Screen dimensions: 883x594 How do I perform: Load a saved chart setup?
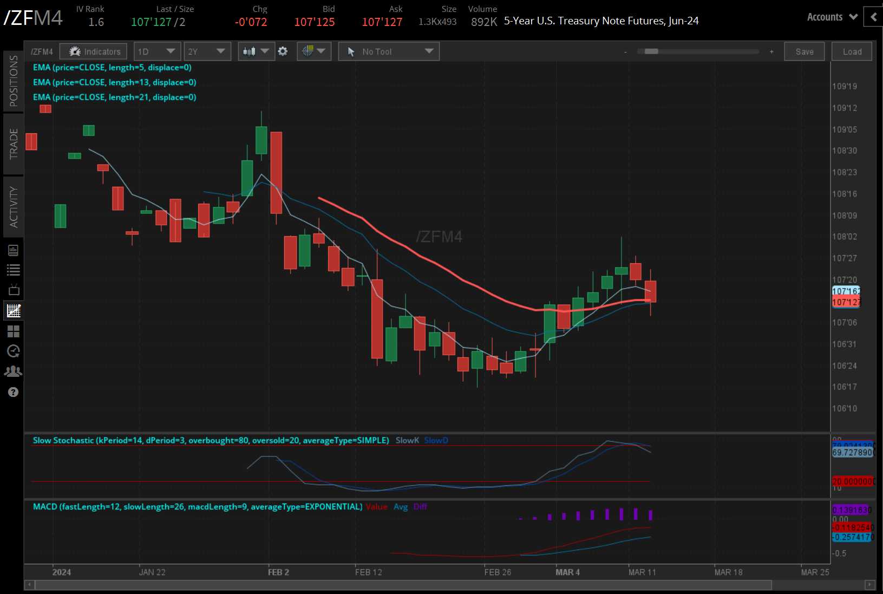(852, 51)
